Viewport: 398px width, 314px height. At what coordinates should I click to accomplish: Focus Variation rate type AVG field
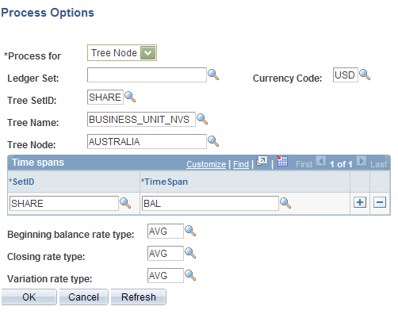tap(166, 275)
